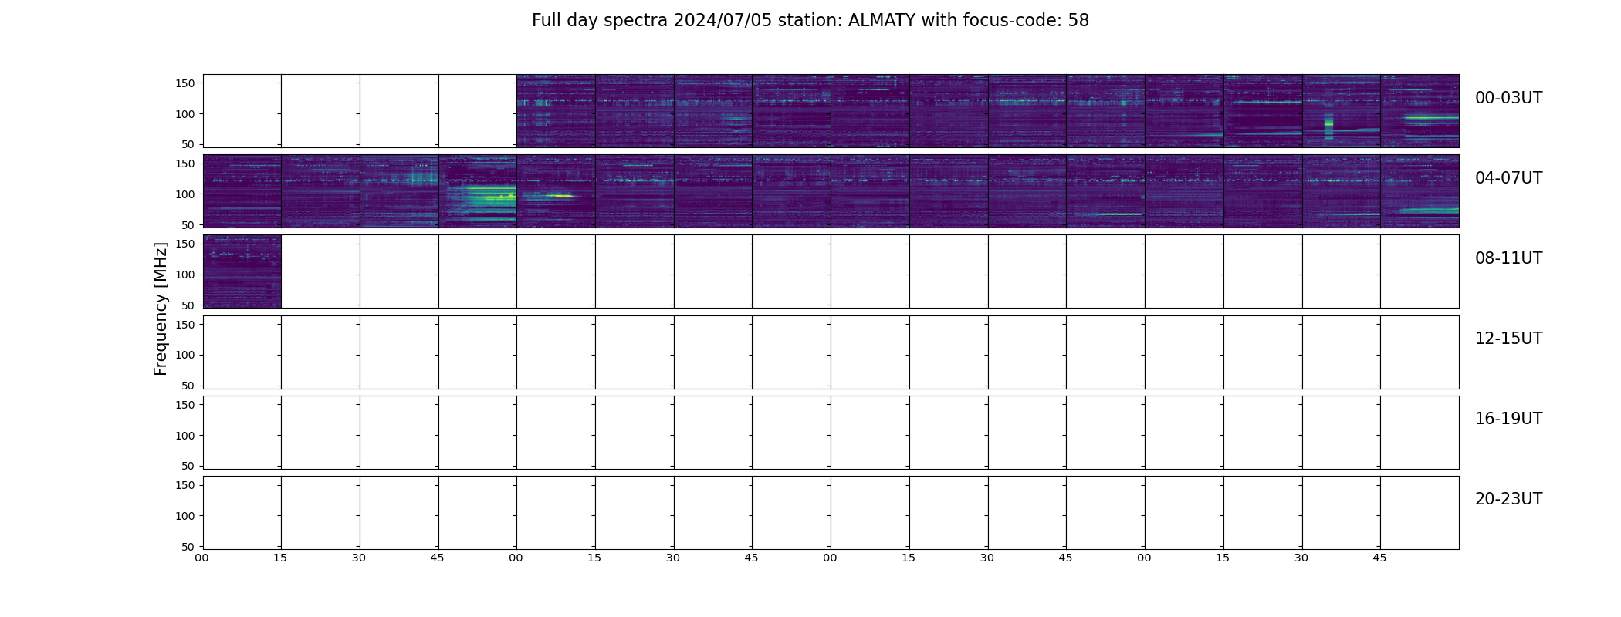Open the 04-07UT panel with the wide yellow-green burst
Viewport: 1621px width, 617px height.
[x=477, y=191]
